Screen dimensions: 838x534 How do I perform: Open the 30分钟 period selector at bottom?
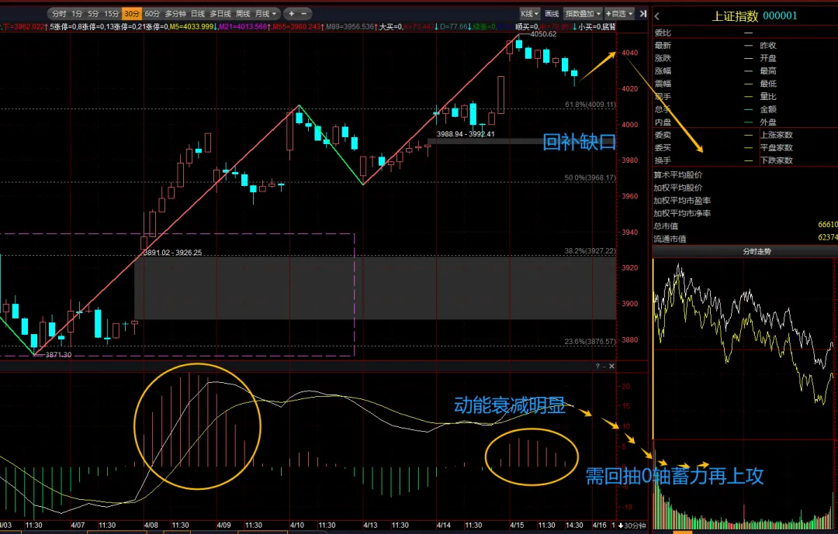(x=631, y=525)
